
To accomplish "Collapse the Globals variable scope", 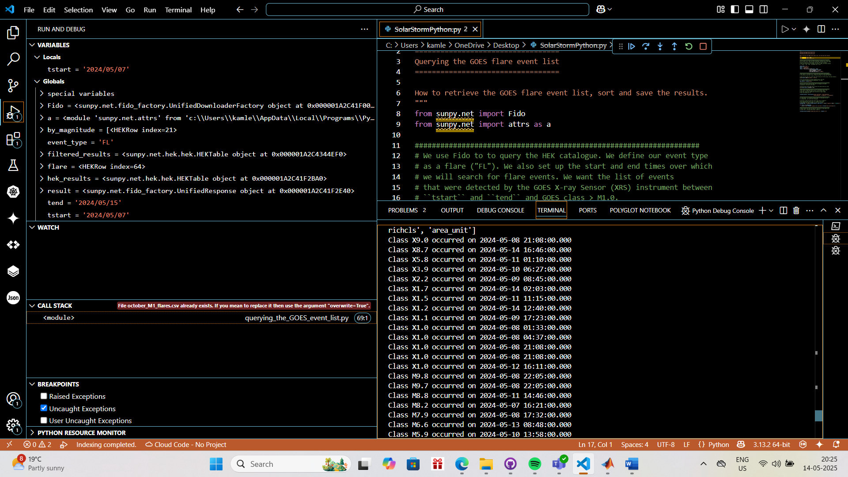I will [37, 81].
